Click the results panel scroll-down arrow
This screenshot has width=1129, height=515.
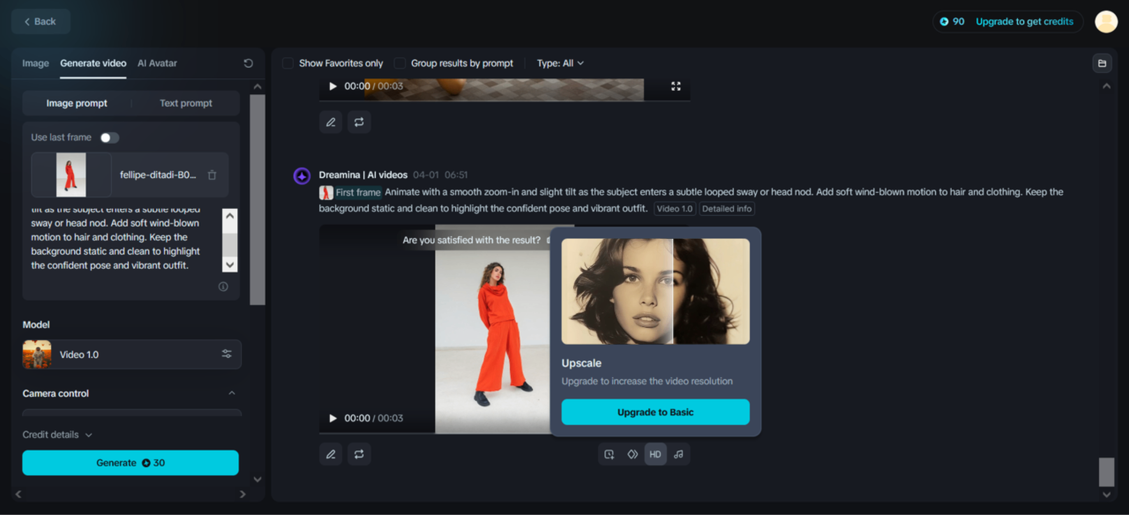click(1106, 494)
